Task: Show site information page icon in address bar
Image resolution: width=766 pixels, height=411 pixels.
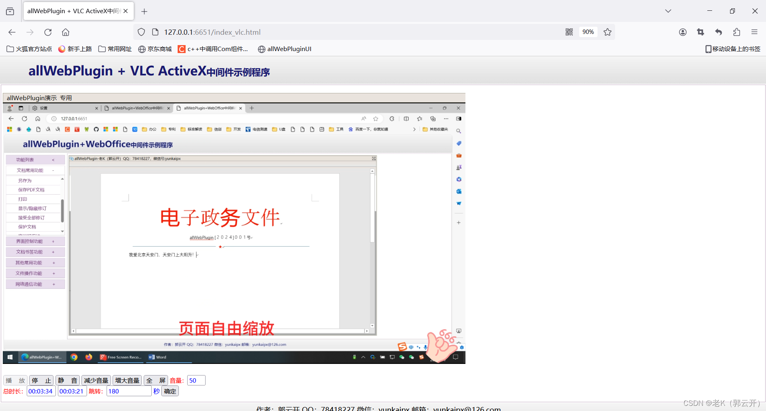Action: click(156, 32)
